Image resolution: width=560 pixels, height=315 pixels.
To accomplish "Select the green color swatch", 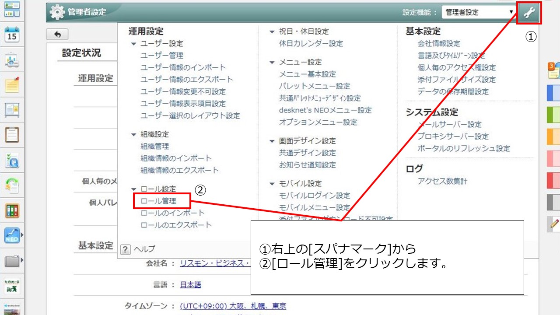I will click(x=553, y=115).
